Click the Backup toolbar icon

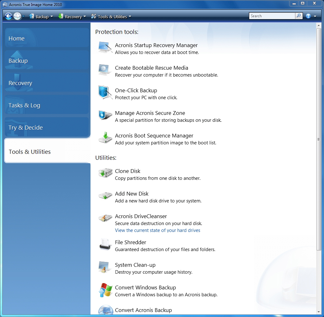[32, 16]
